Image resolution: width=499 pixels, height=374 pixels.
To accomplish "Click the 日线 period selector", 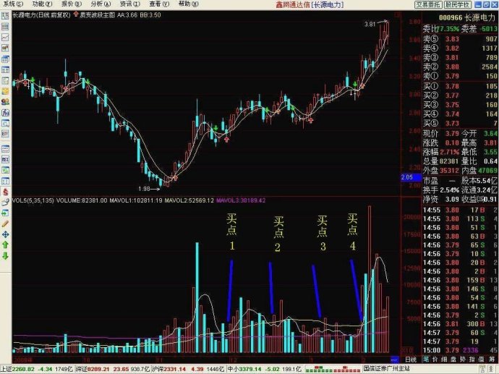I will [x=411, y=360].
